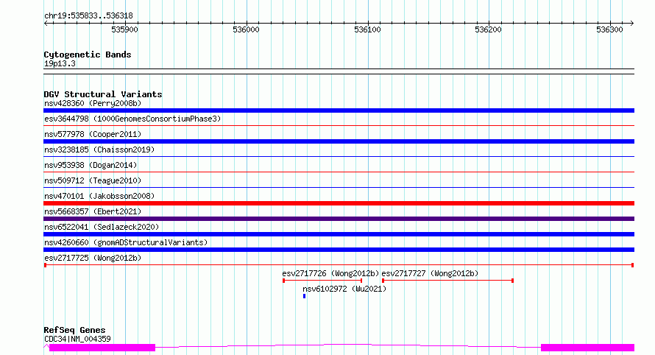Select the red span under esv2717726
The height and width of the screenshot is (355, 655).
coord(322,281)
